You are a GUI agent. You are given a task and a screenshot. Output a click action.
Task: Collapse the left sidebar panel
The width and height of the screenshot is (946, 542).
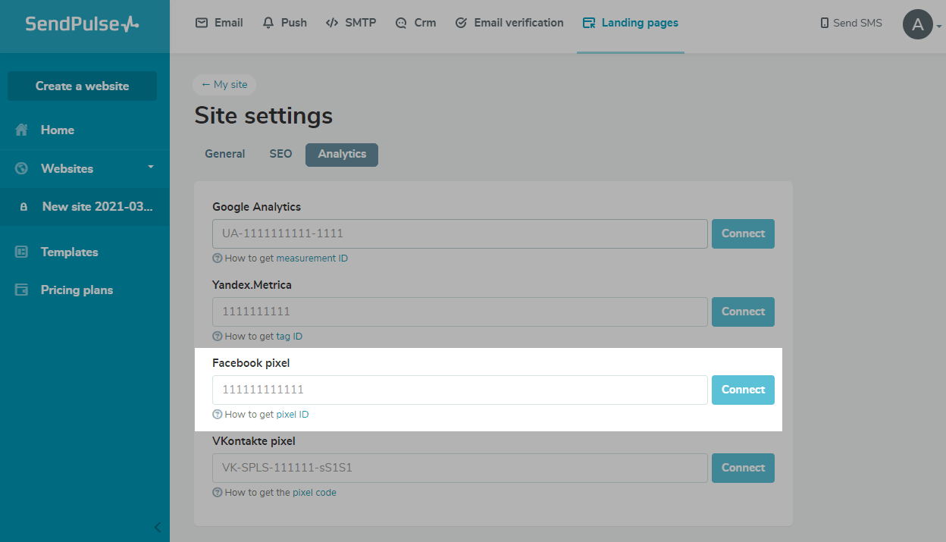pos(158,527)
